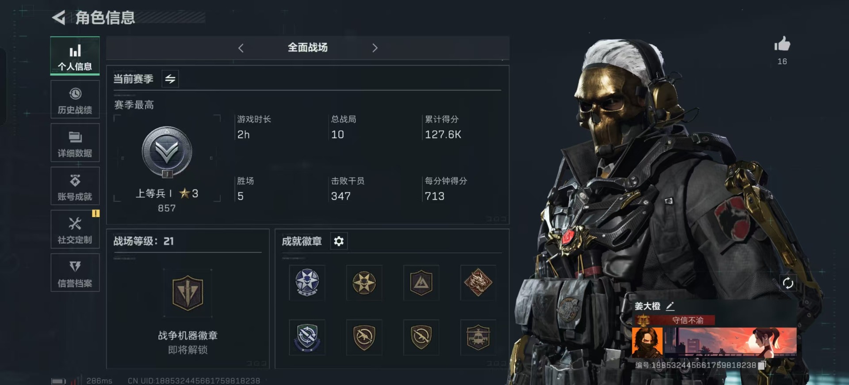Give a like with thumbs-up icon

pyautogui.click(x=782, y=44)
